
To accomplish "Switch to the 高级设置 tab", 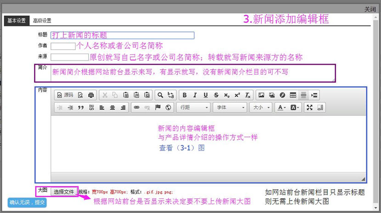I will [42, 21].
